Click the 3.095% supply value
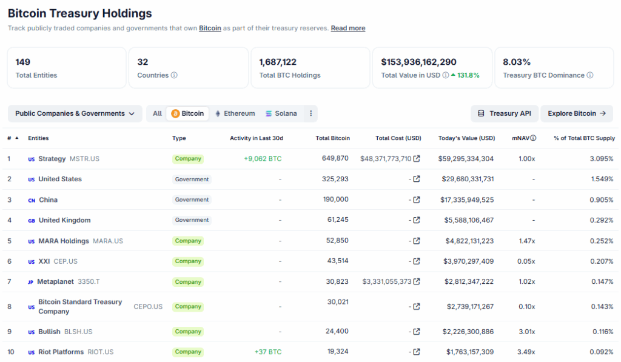 601,158
